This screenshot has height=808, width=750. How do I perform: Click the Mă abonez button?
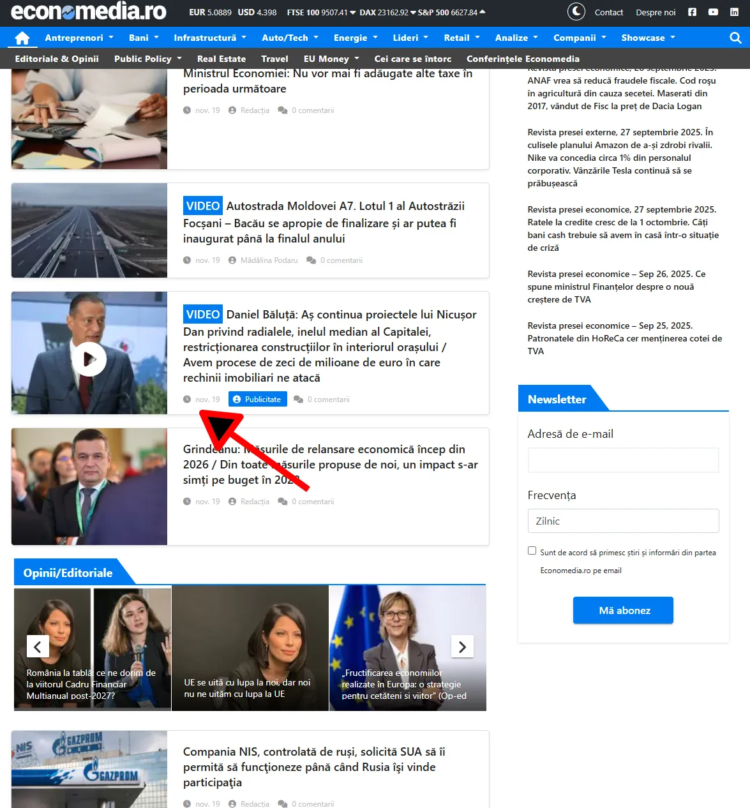coord(623,610)
